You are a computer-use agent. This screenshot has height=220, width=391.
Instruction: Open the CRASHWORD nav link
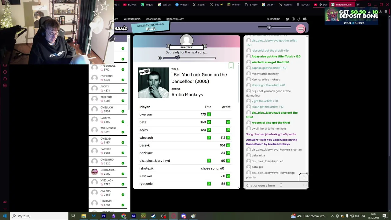(153, 19)
